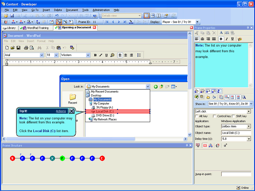Click the orange-highlighted frame view icon

[x=59, y=22]
